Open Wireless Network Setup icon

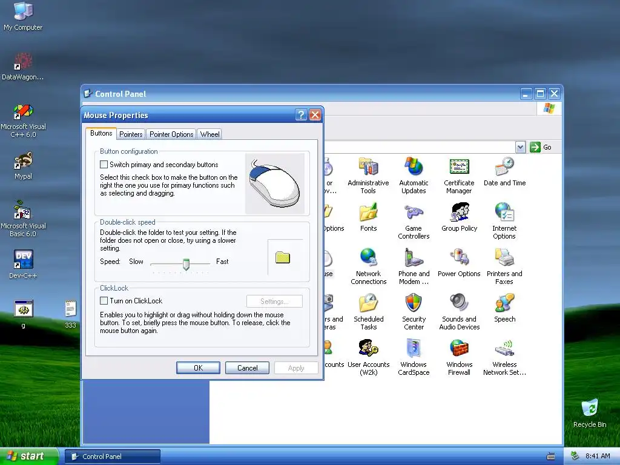(x=504, y=357)
